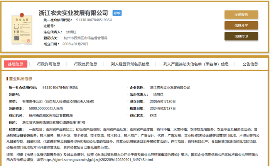This screenshot has width=270, height=166.
Task: Click the 信息打印 button
Action: pyautogui.click(x=241, y=36)
